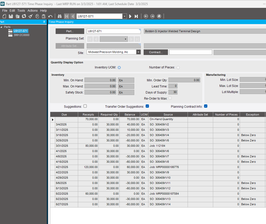Uncheck Planning Contract Info checkbox
The image size is (266, 224).
[206, 106]
